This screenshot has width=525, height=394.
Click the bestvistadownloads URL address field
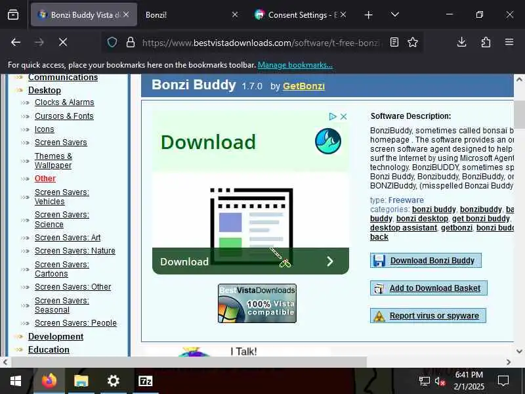click(261, 43)
